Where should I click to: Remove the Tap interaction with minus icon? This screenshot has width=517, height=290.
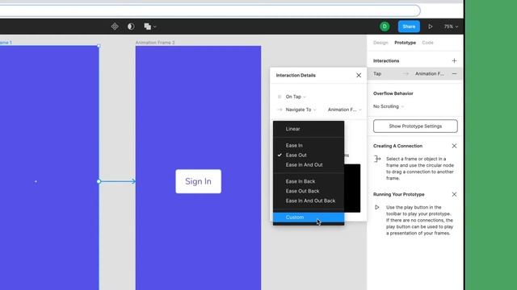[454, 73]
